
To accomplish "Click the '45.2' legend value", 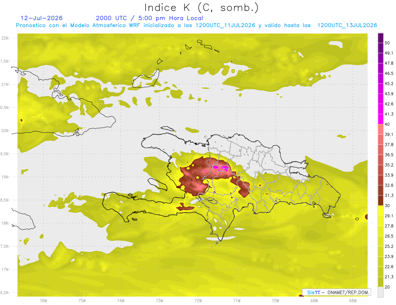I will (x=389, y=84).
